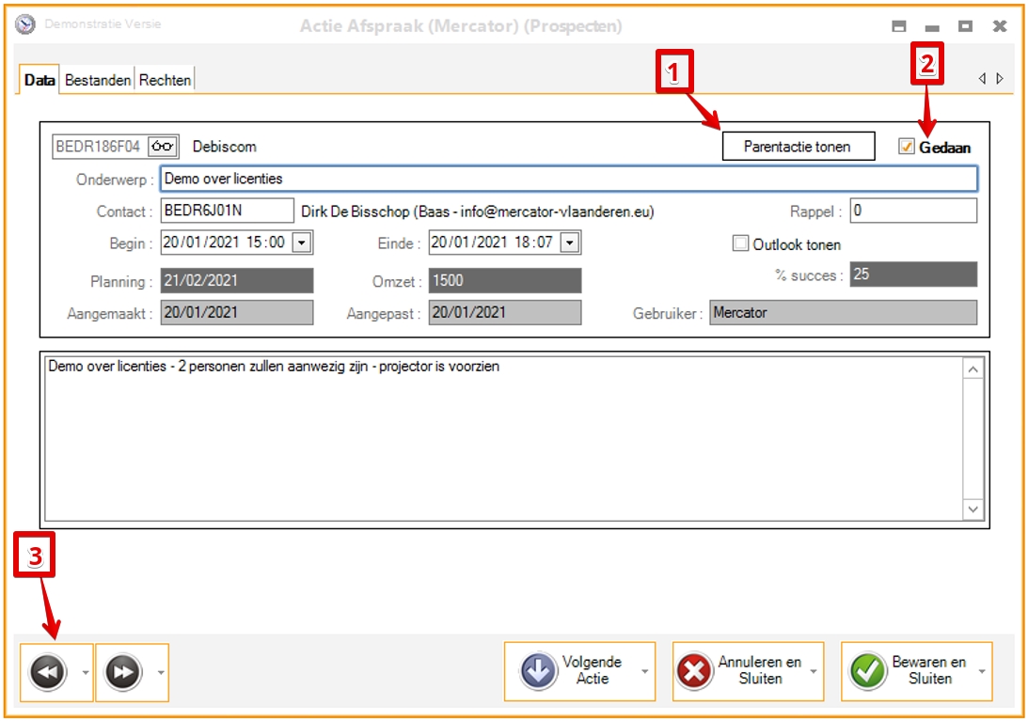Expand the Annuleren en Sluiten dropdown arrow

click(x=814, y=672)
